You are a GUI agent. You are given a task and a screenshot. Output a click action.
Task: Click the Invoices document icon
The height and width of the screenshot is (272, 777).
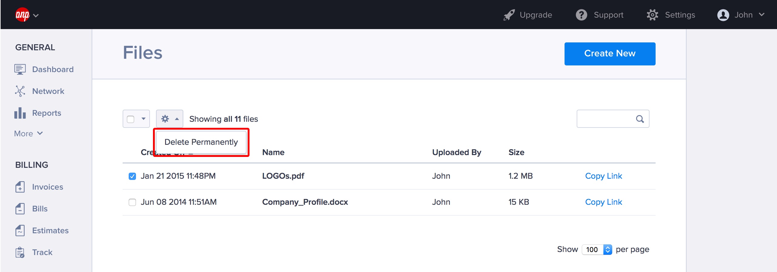[x=20, y=187]
